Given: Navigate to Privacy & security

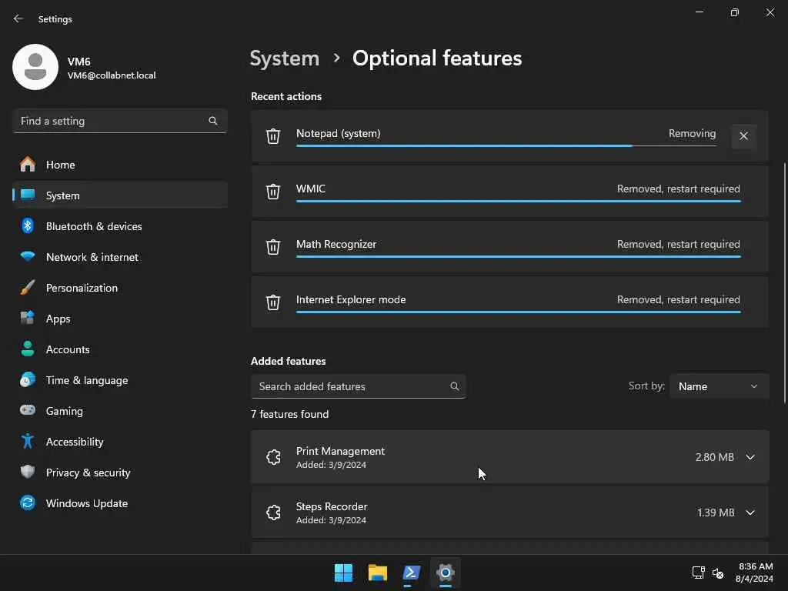Looking at the screenshot, I should (88, 472).
